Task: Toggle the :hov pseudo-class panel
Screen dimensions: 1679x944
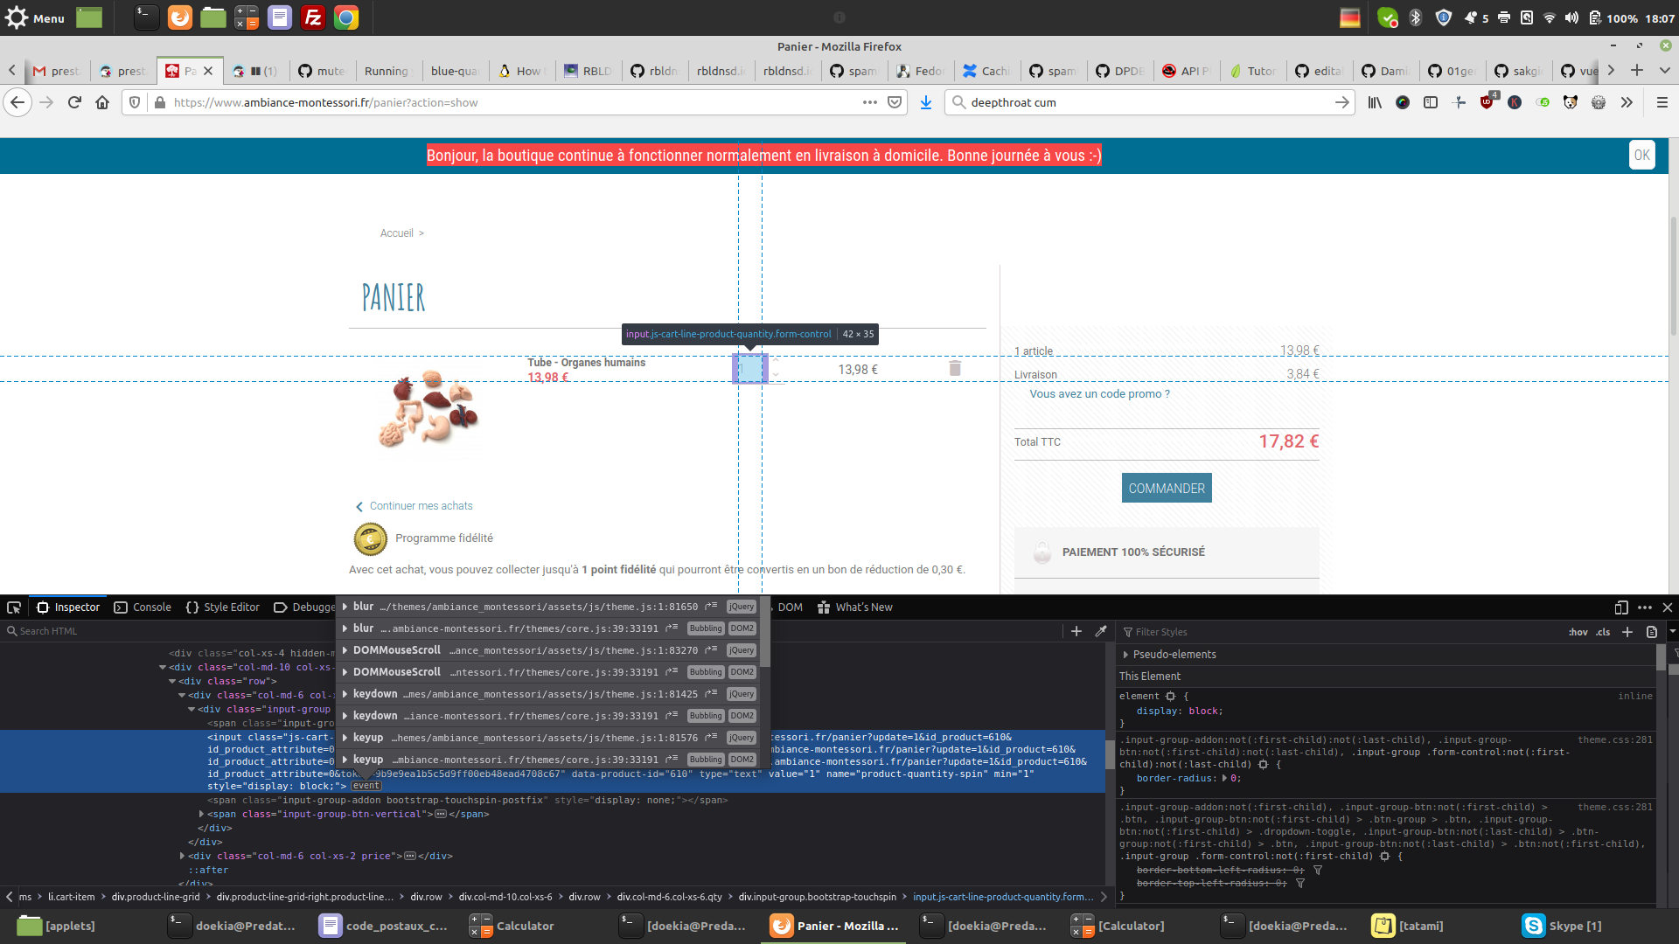Action: pos(1578,632)
